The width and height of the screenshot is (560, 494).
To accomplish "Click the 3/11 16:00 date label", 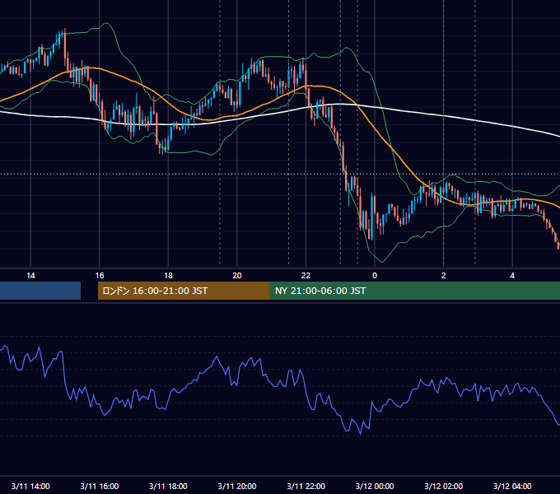I will pos(100,486).
